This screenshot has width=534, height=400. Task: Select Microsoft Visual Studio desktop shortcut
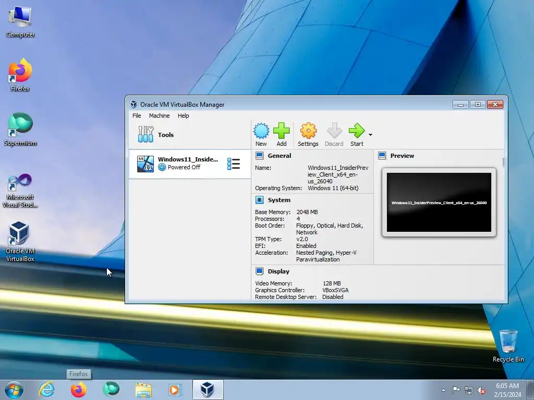pos(20,191)
